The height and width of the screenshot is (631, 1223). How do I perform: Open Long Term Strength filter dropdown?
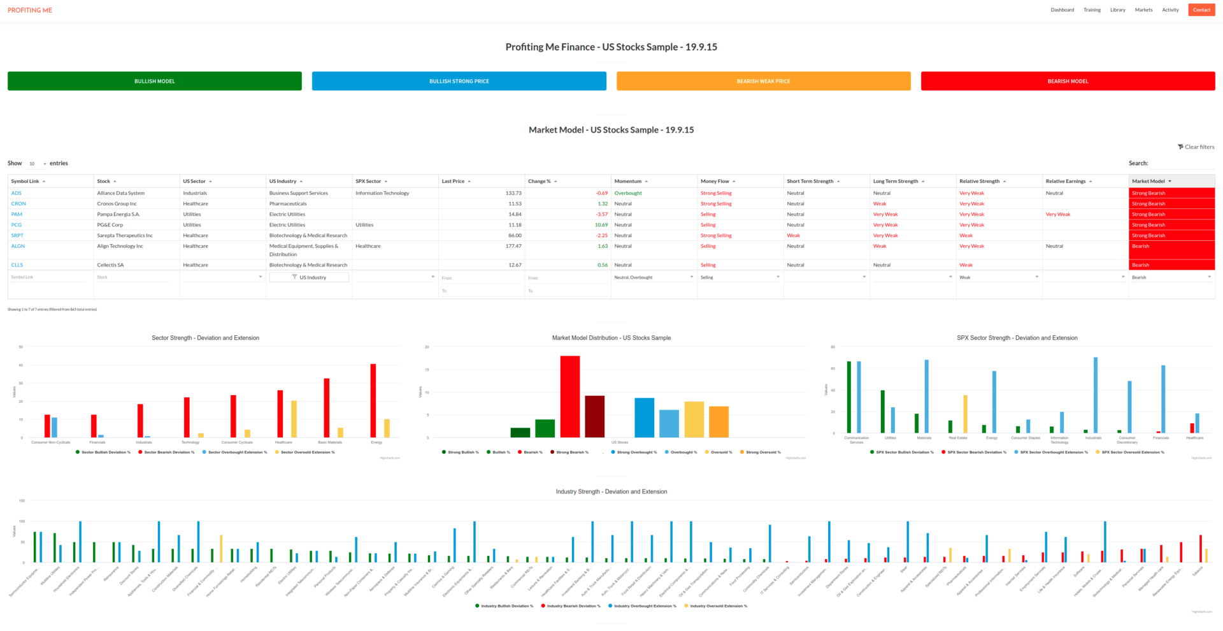point(913,277)
